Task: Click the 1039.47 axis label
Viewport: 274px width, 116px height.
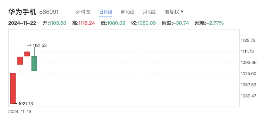Action: click(248, 96)
